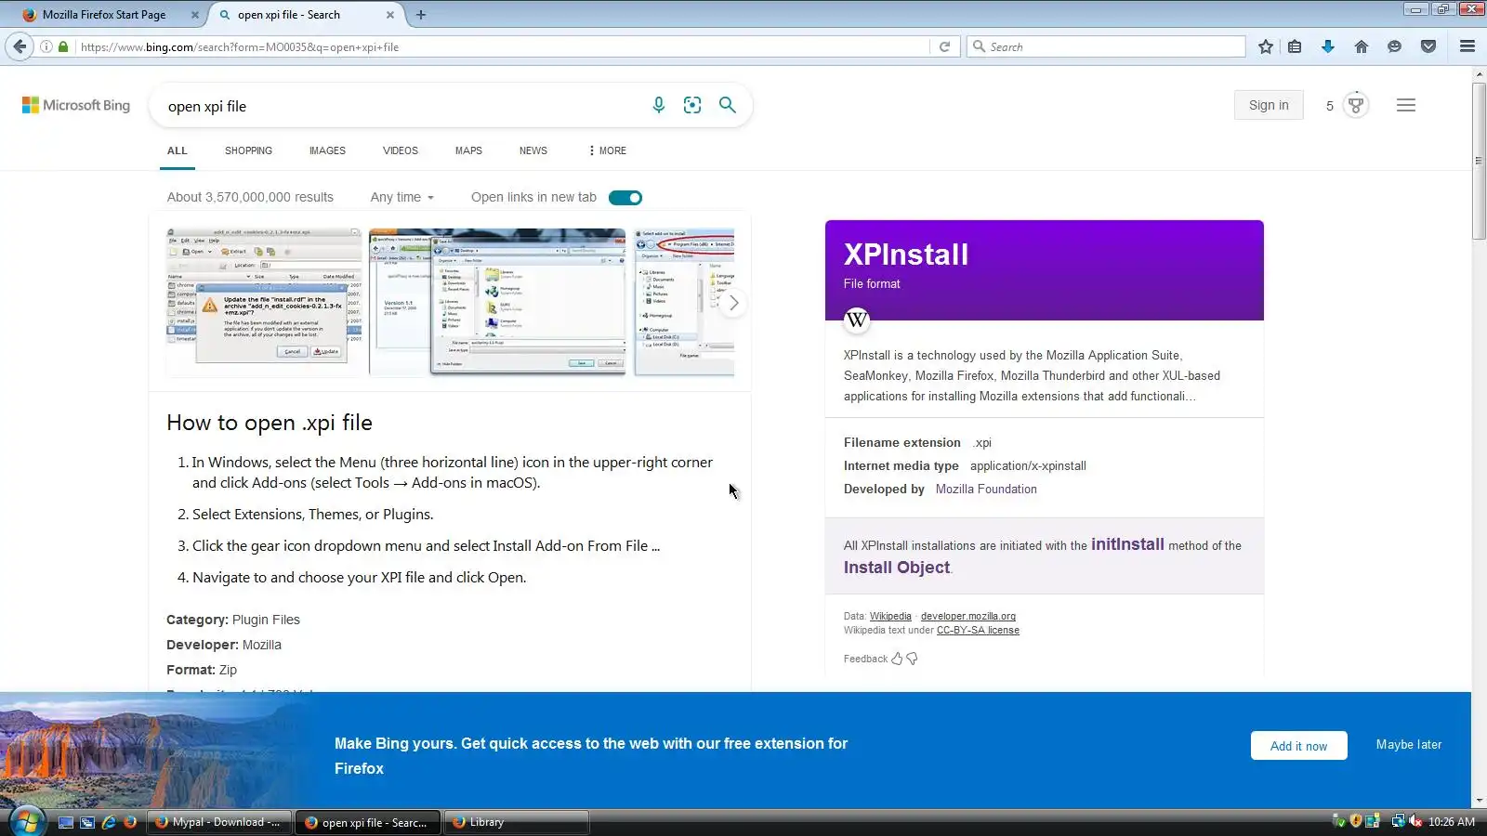Screen dimensions: 1487x836
Task: Reload the page with the refresh icon
Action: (x=944, y=46)
